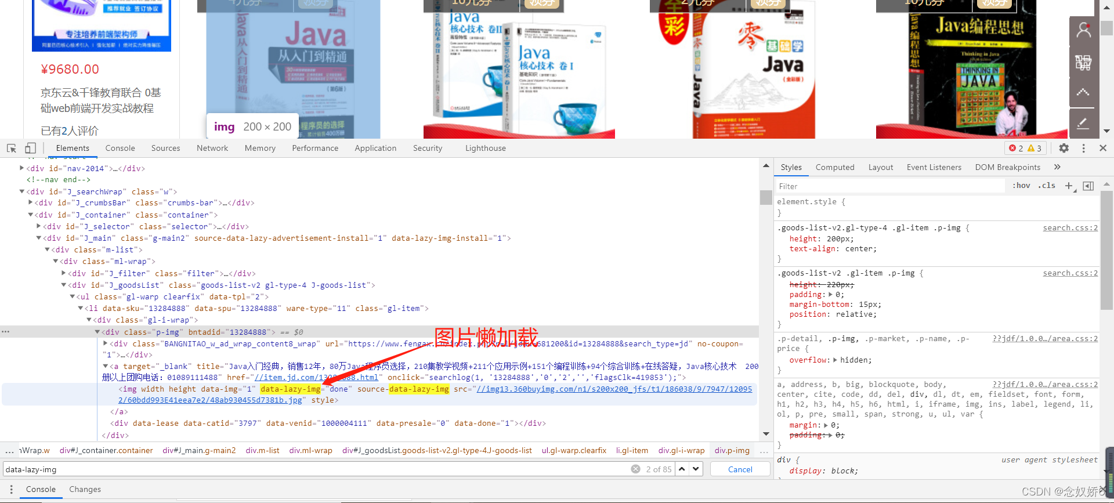The height and width of the screenshot is (503, 1114).
Task: Toggle the computed styles sidebar icon
Action: pos(1088,186)
